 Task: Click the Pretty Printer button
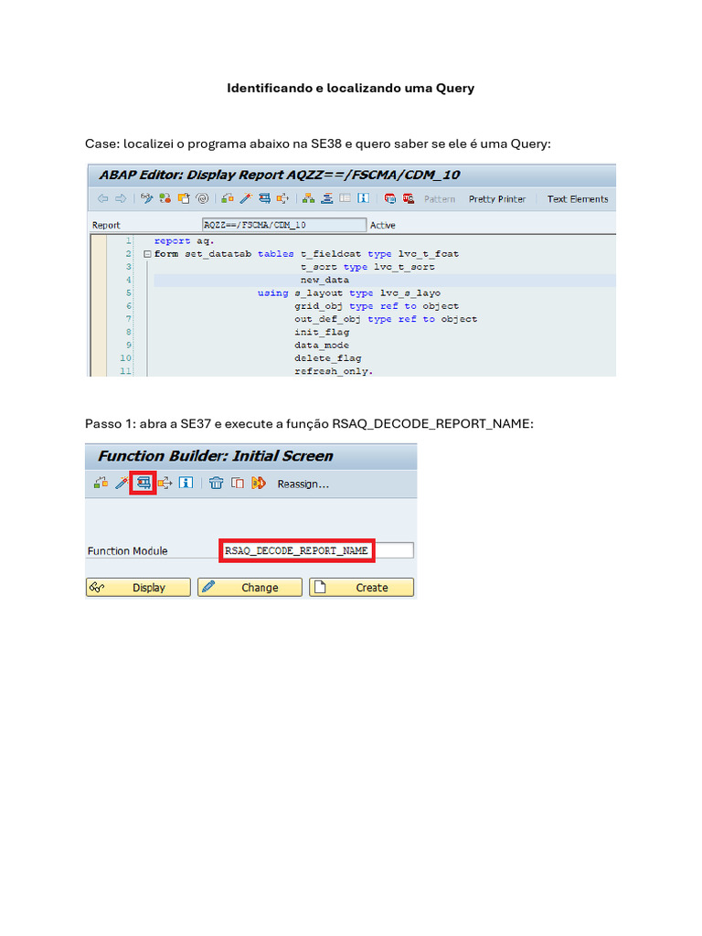point(497,198)
